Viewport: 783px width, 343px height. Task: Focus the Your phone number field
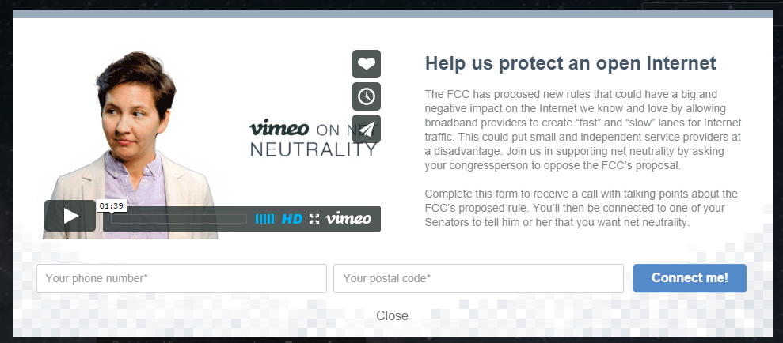[182, 278]
